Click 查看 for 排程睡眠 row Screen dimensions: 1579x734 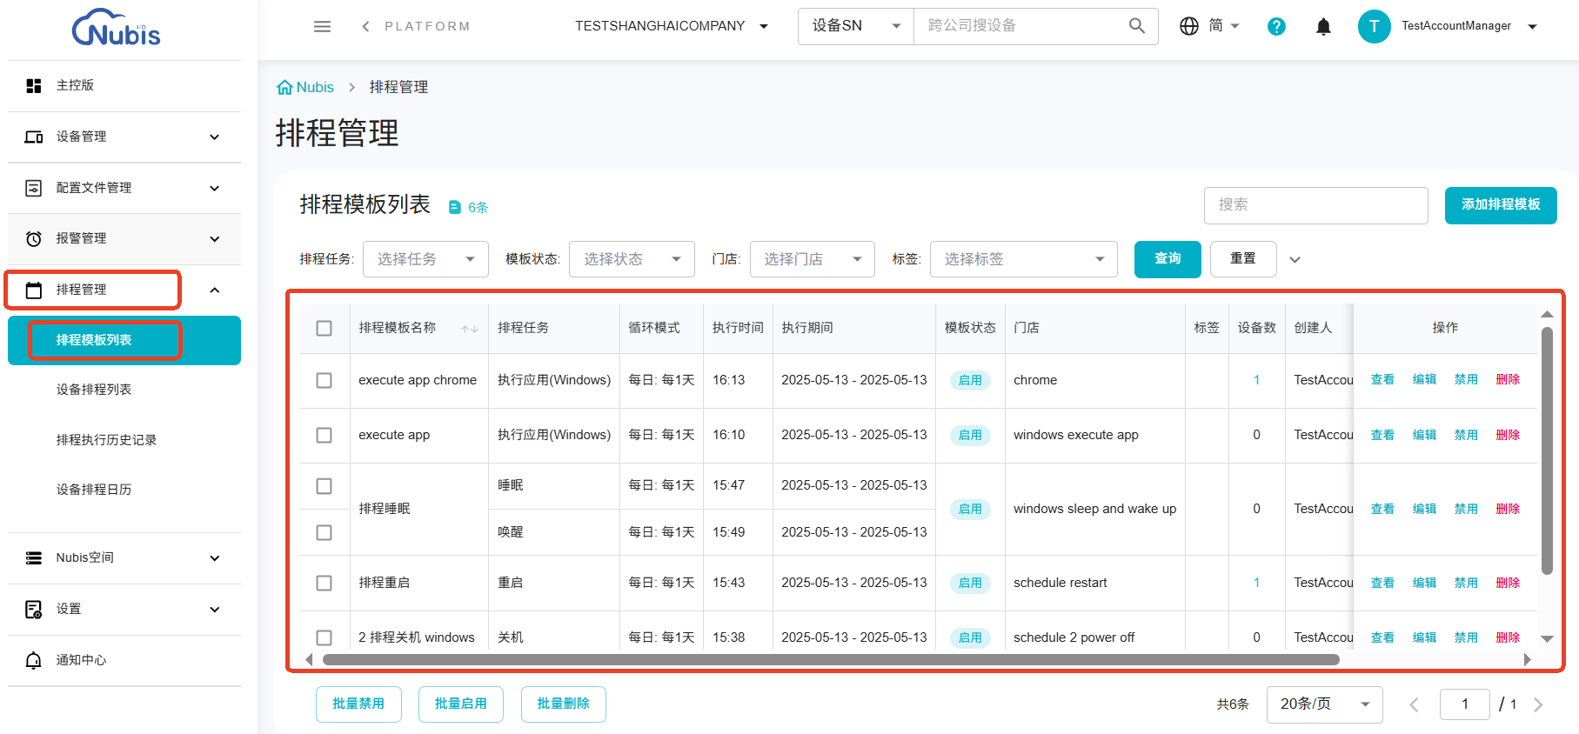(1382, 509)
